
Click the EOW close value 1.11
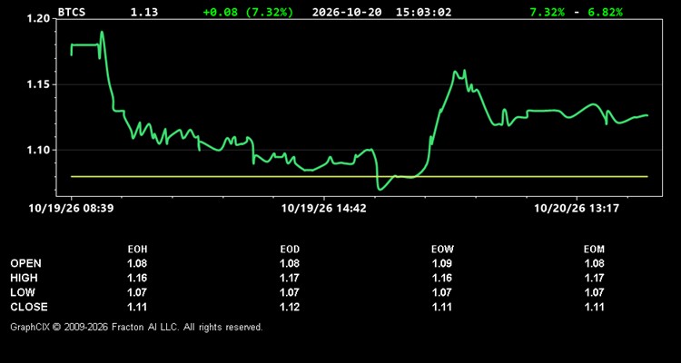(x=442, y=307)
